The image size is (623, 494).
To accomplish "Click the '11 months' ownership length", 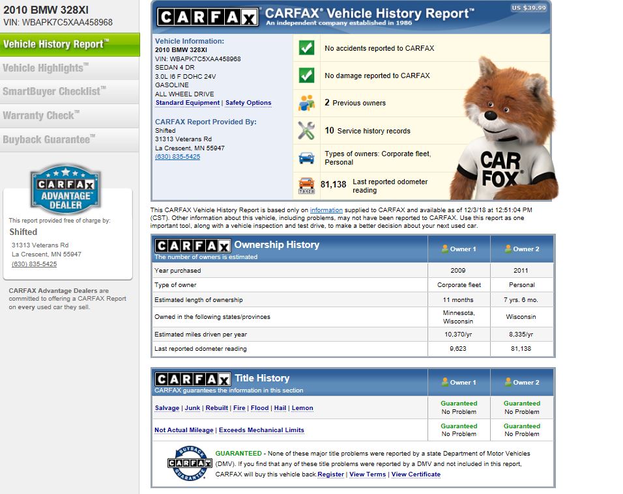I will click(458, 300).
